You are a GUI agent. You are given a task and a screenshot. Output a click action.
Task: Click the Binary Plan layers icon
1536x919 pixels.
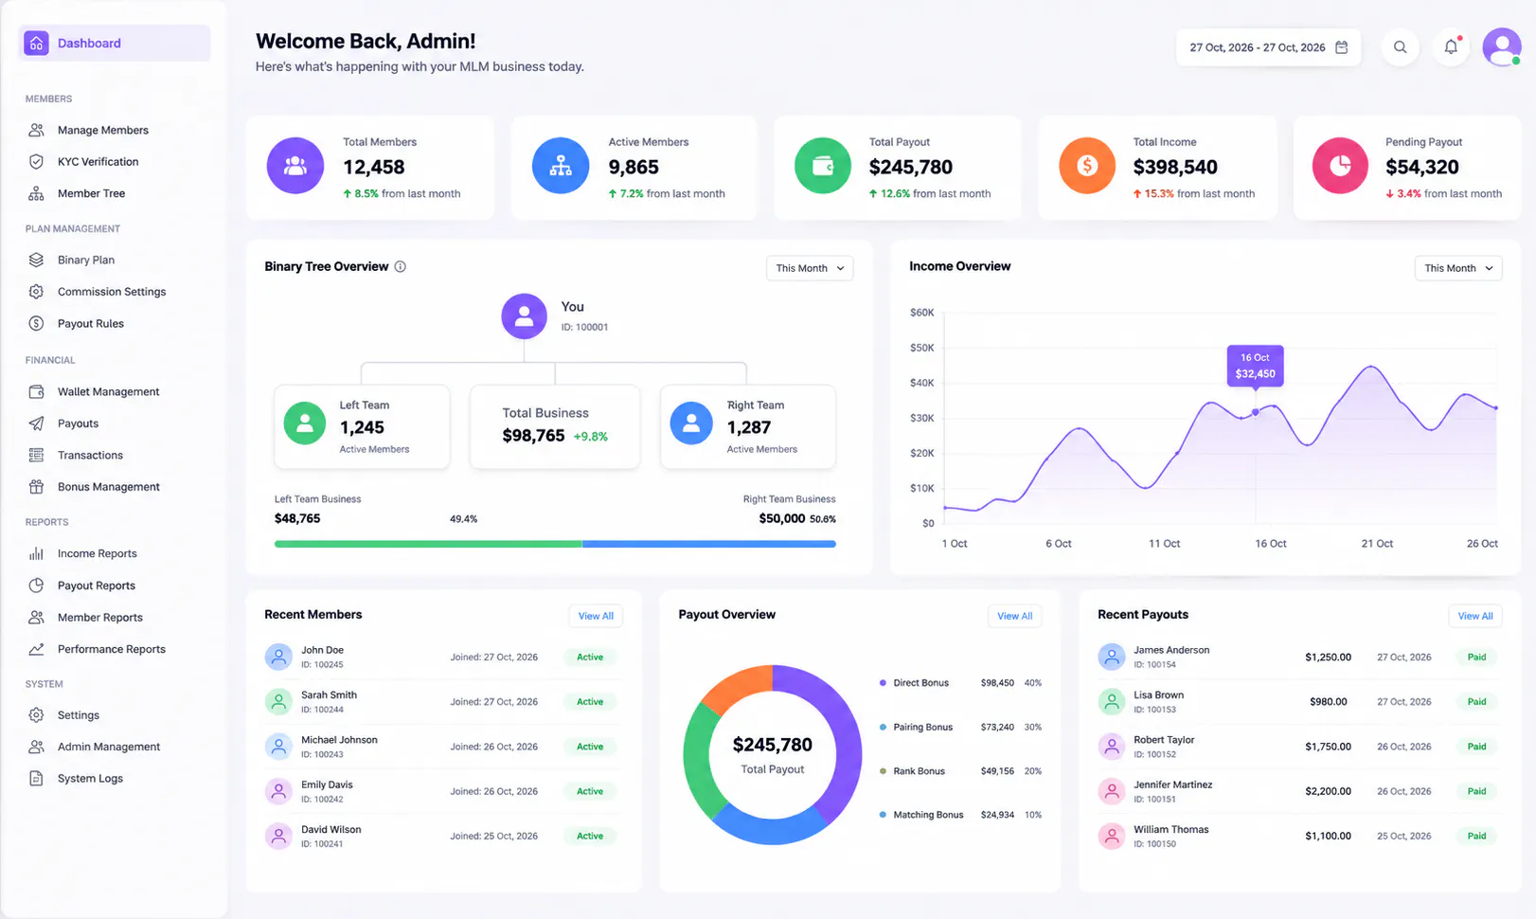click(x=36, y=260)
